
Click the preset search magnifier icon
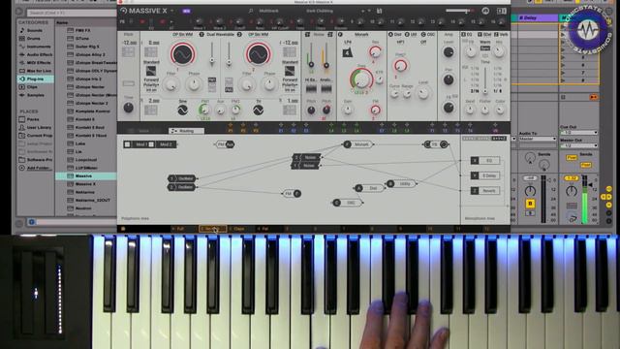point(251,11)
